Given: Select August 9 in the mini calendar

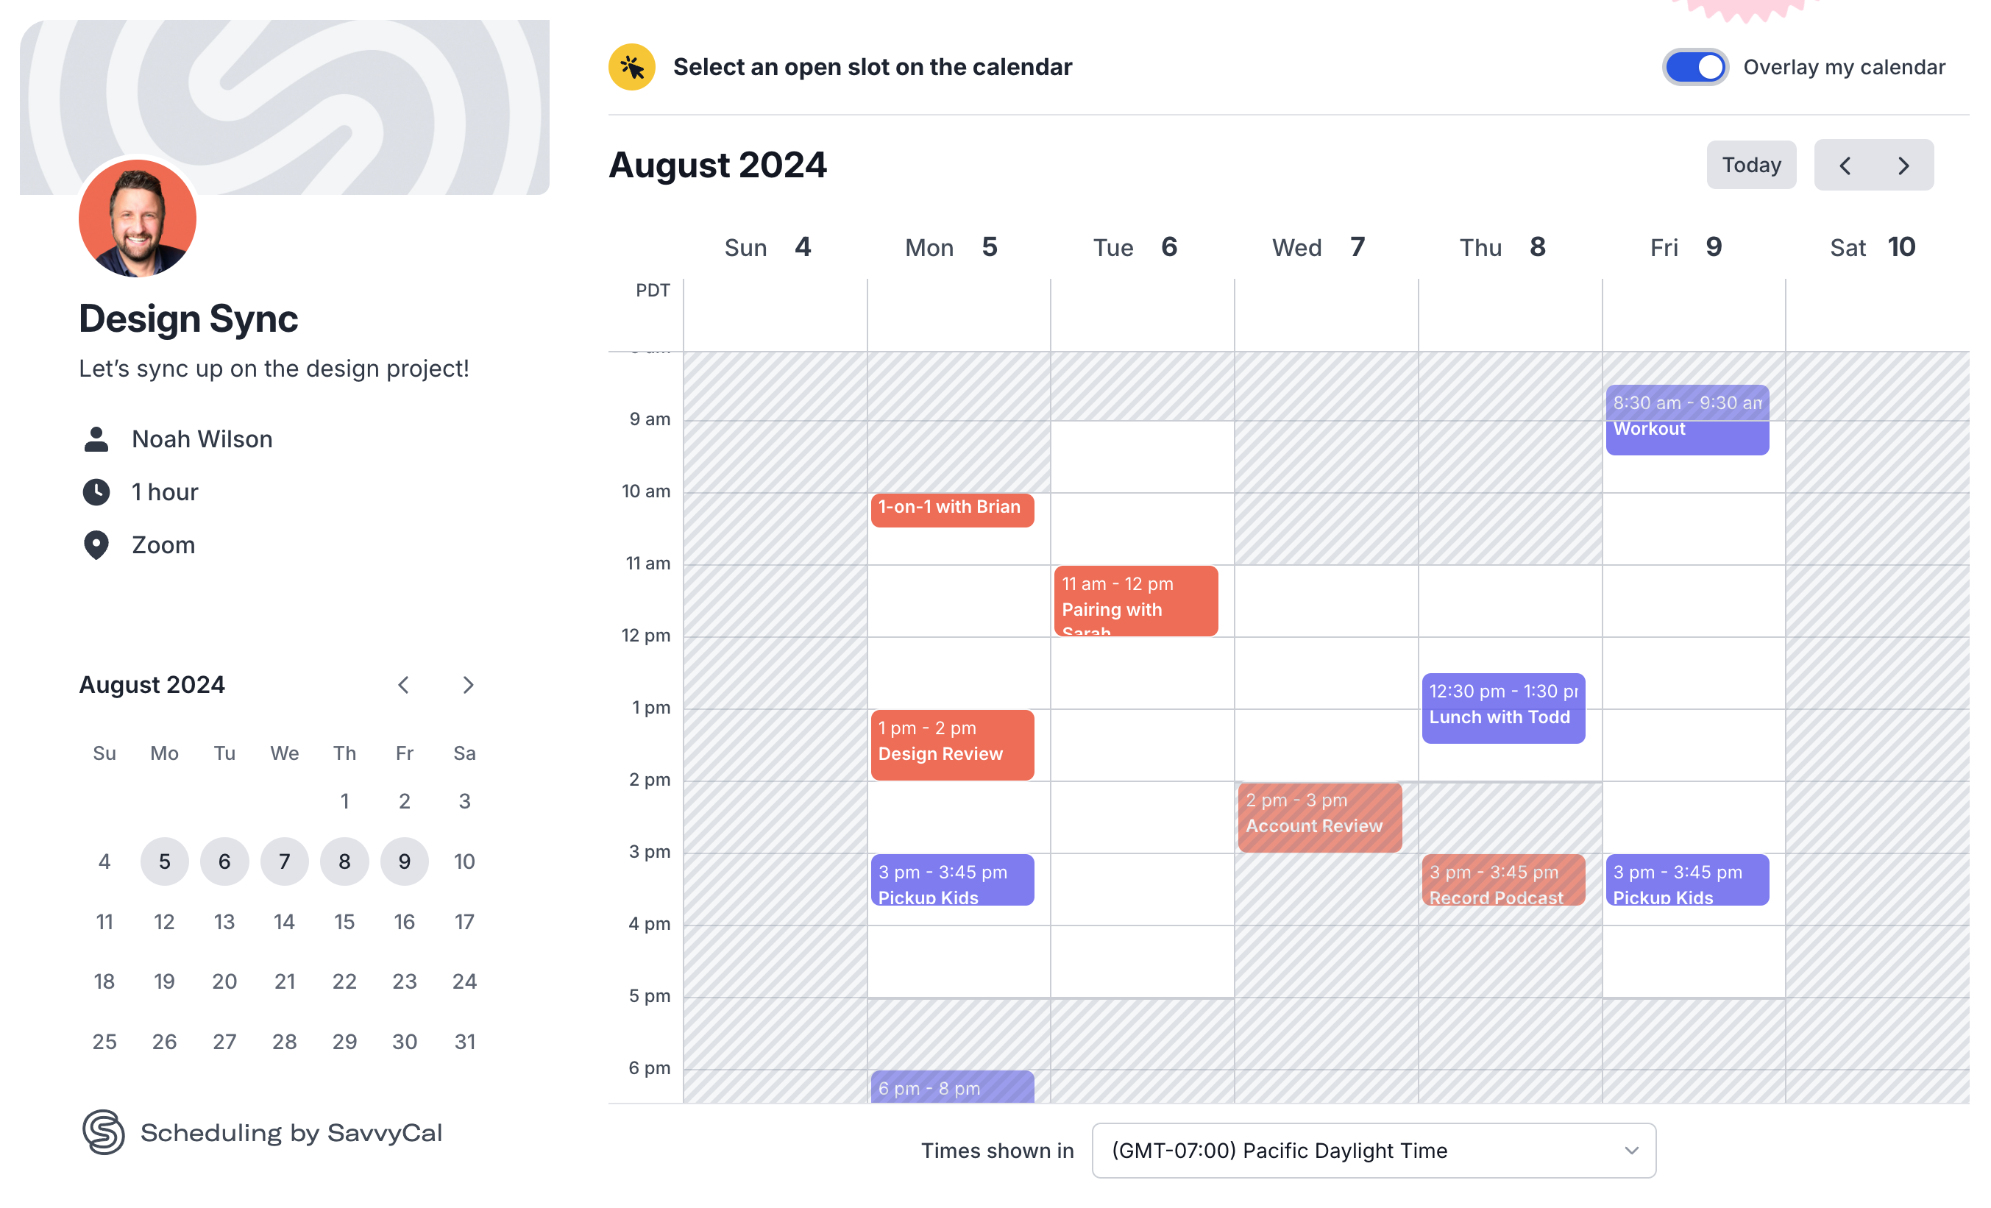Looking at the screenshot, I should tap(404, 861).
